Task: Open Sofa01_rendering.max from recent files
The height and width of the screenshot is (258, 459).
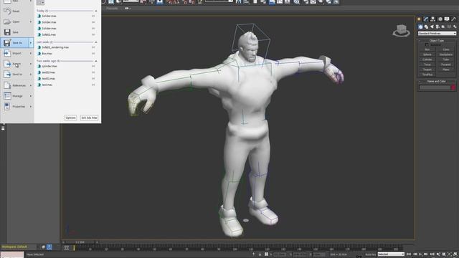Action: pyautogui.click(x=55, y=47)
